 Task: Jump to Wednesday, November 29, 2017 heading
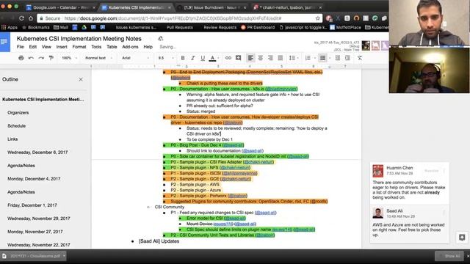39,219
